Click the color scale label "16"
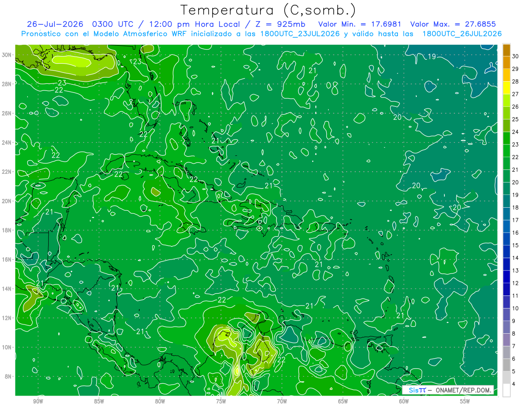The height and width of the screenshot is (407, 527). click(x=516, y=233)
